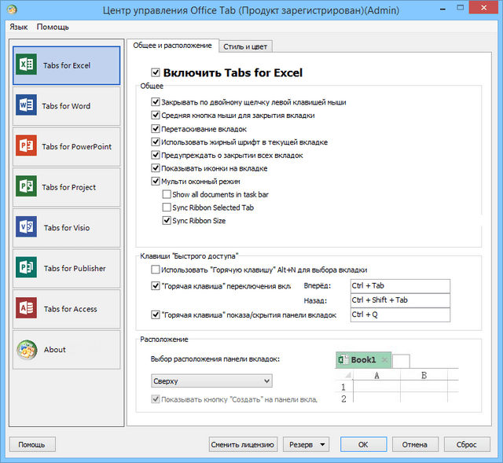The width and height of the screenshot is (503, 463).
Task: Open the Язык menu
Action: pos(17,27)
